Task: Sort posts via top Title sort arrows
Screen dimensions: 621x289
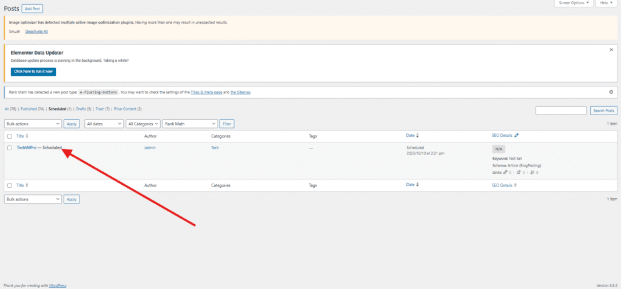Action: pos(27,136)
